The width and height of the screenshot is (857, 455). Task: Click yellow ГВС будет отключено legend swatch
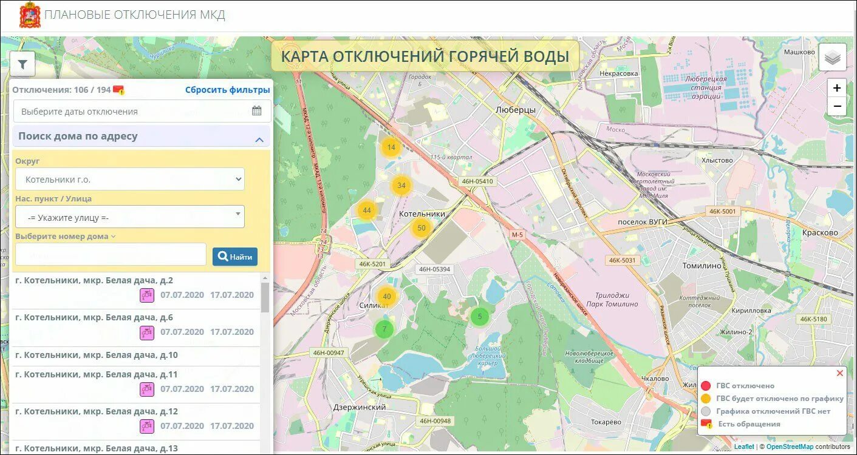[706, 399]
